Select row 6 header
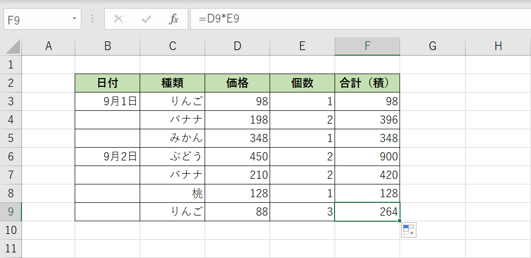531x258 pixels. click(11, 156)
